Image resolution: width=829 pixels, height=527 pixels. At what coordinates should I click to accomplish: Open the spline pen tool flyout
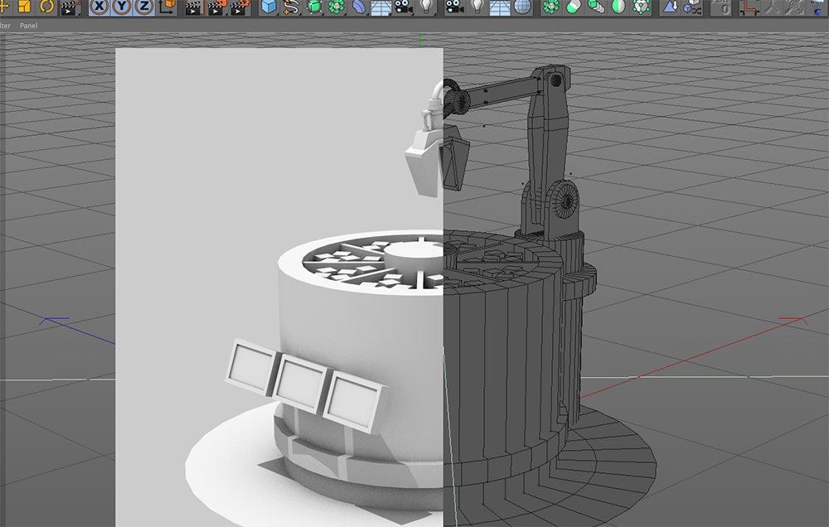(x=291, y=7)
